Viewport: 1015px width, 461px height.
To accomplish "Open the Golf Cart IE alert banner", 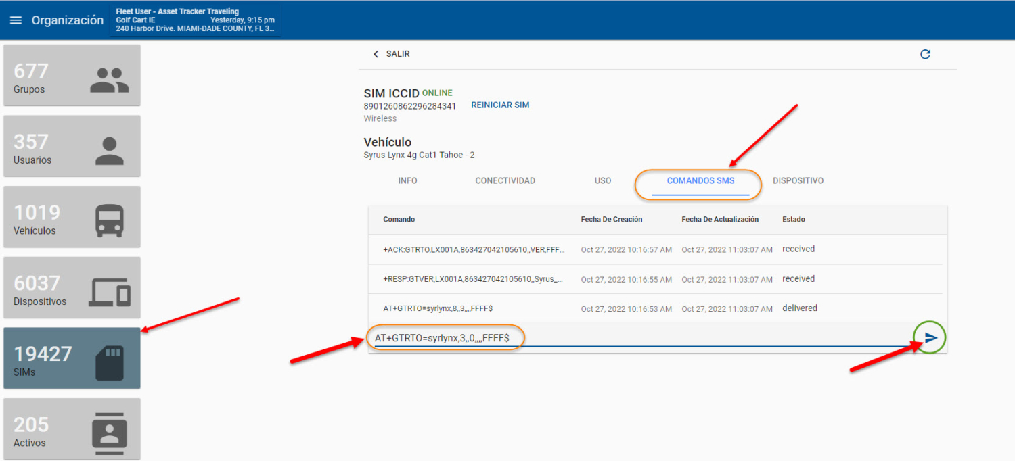I will point(195,19).
